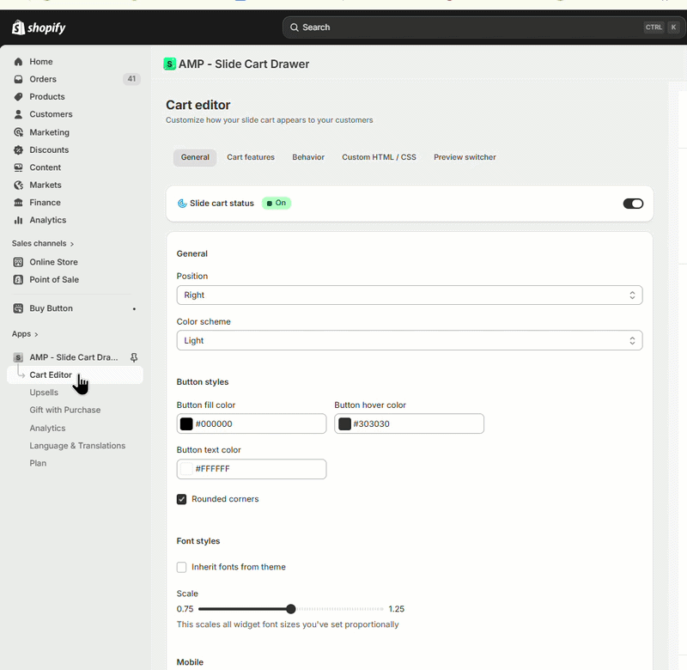Image resolution: width=687 pixels, height=670 pixels.
Task: Click the Content icon
Action: click(x=18, y=167)
